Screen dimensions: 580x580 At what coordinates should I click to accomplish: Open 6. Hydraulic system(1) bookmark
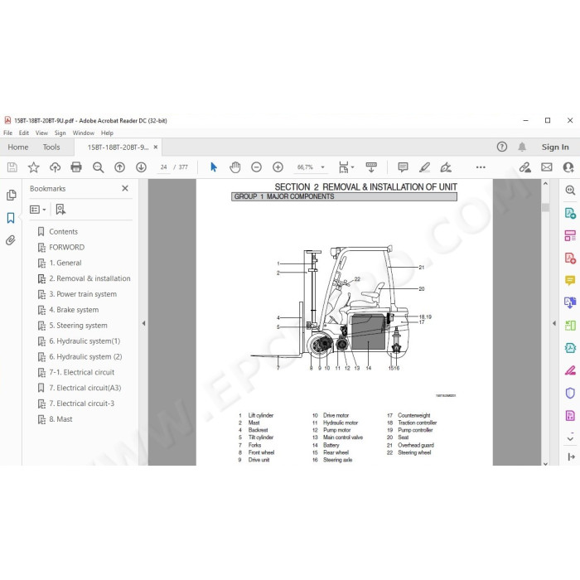coord(85,341)
